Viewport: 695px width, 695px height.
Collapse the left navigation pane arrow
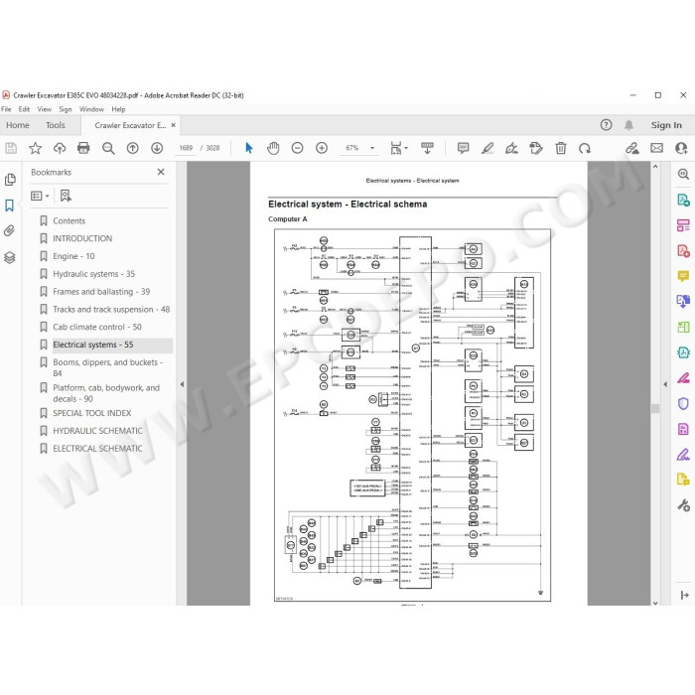182,384
